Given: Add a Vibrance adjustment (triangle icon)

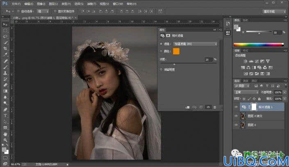Looking at the screenshot, I should pos(268,61).
